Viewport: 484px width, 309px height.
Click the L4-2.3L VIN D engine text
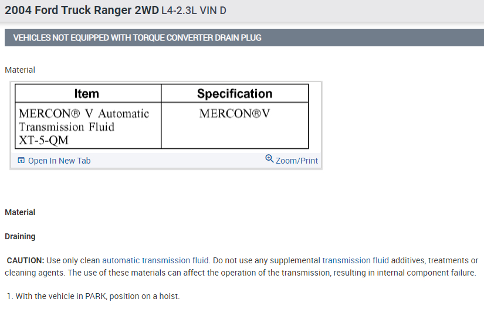tap(194, 12)
